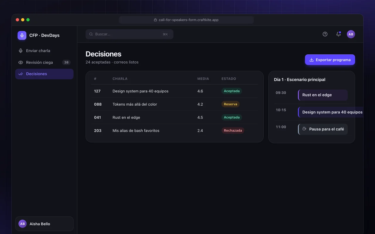Viewport: 375px width, 234px height.
Task: Click the microphone logo icon beside CFP · DevDays
Action: pyautogui.click(x=22, y=35)
